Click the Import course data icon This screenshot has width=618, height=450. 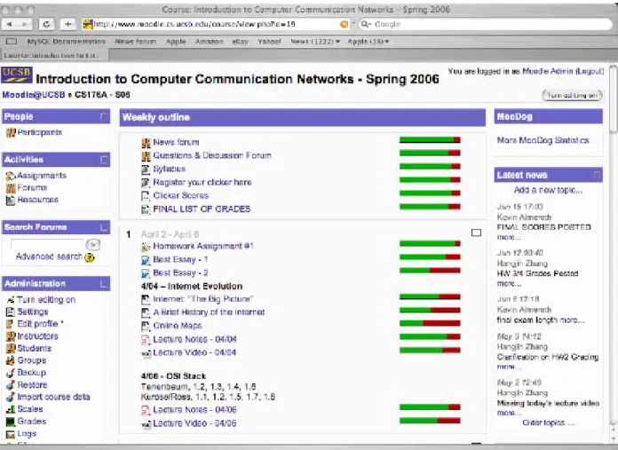pos(11,398)
